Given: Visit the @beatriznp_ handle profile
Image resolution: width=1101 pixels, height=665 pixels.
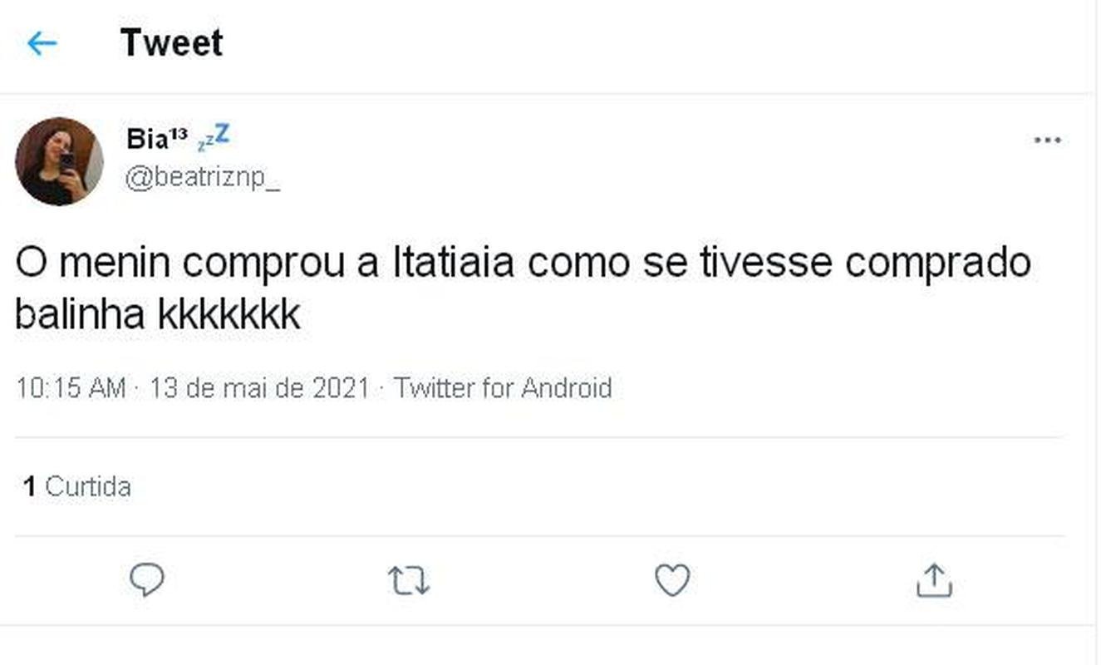Looking at the screenshot, I should (x=202, y=179).
